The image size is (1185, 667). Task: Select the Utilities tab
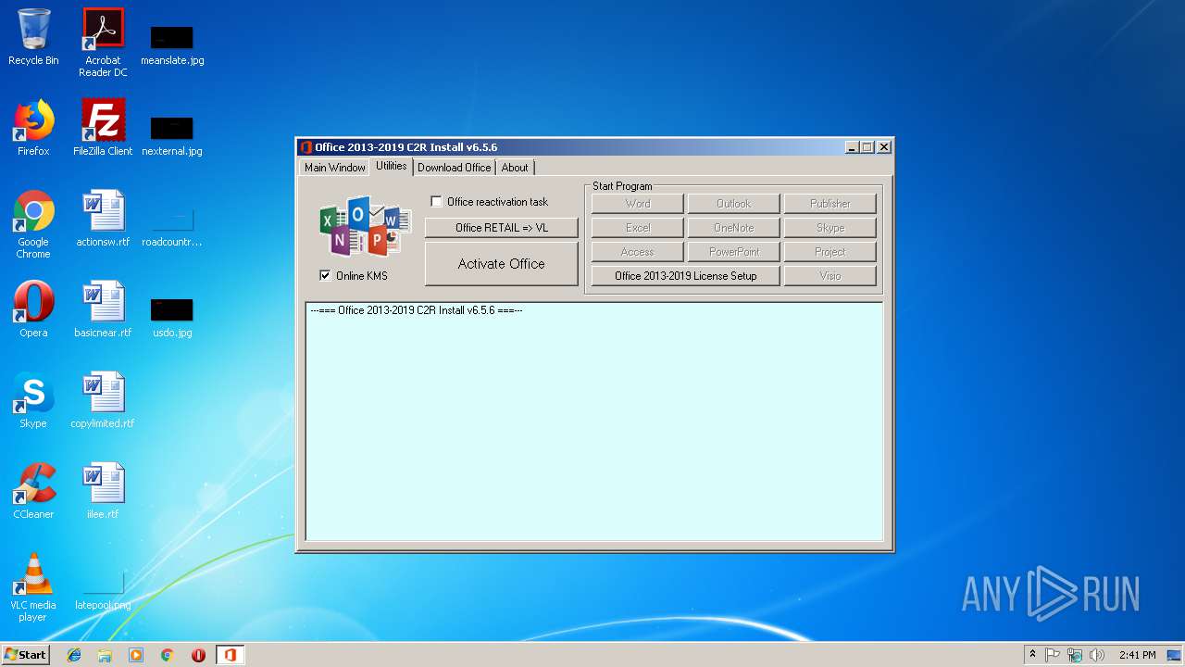[x=391, y=166]
